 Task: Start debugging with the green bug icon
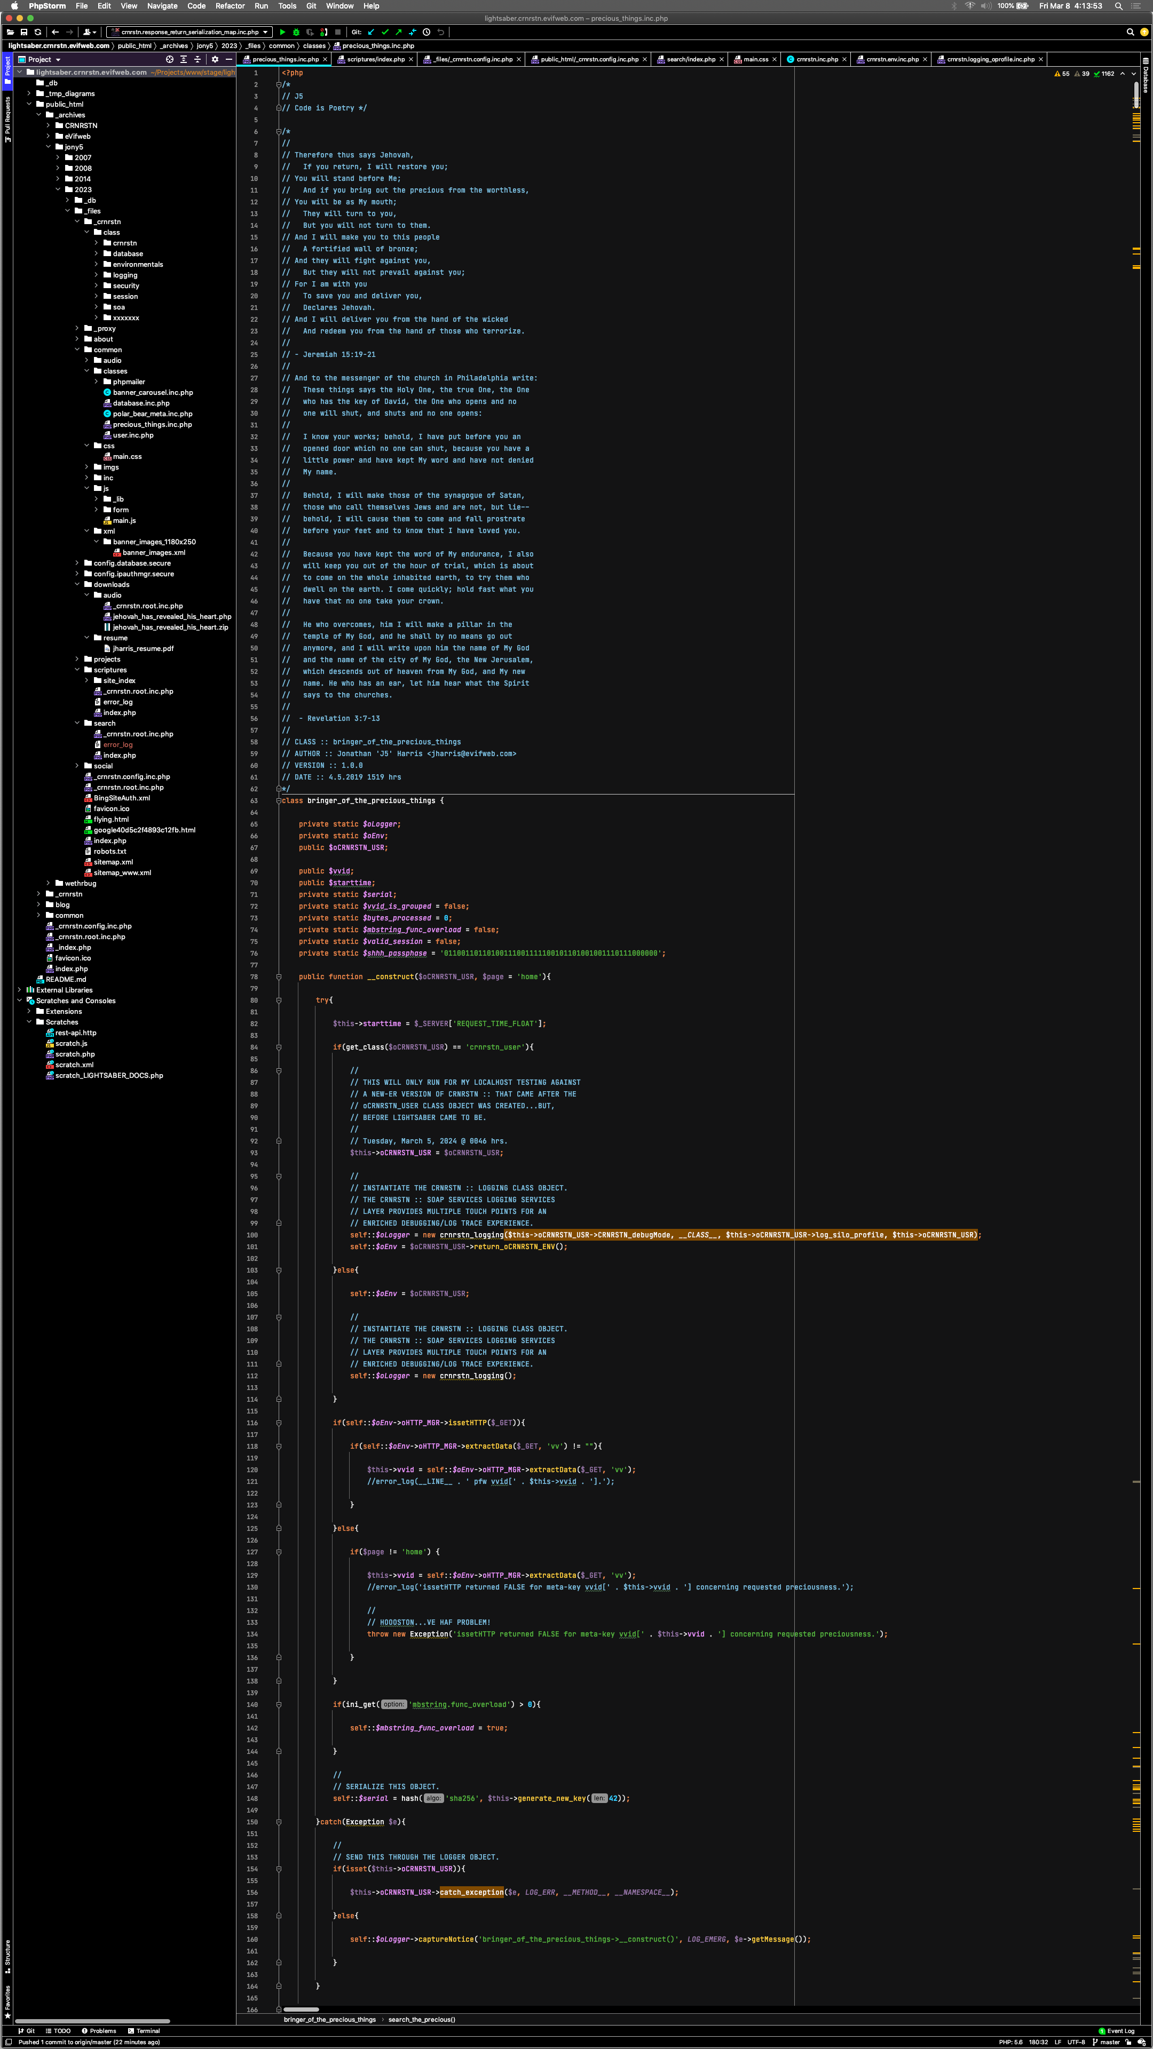(x=296, y=33)
